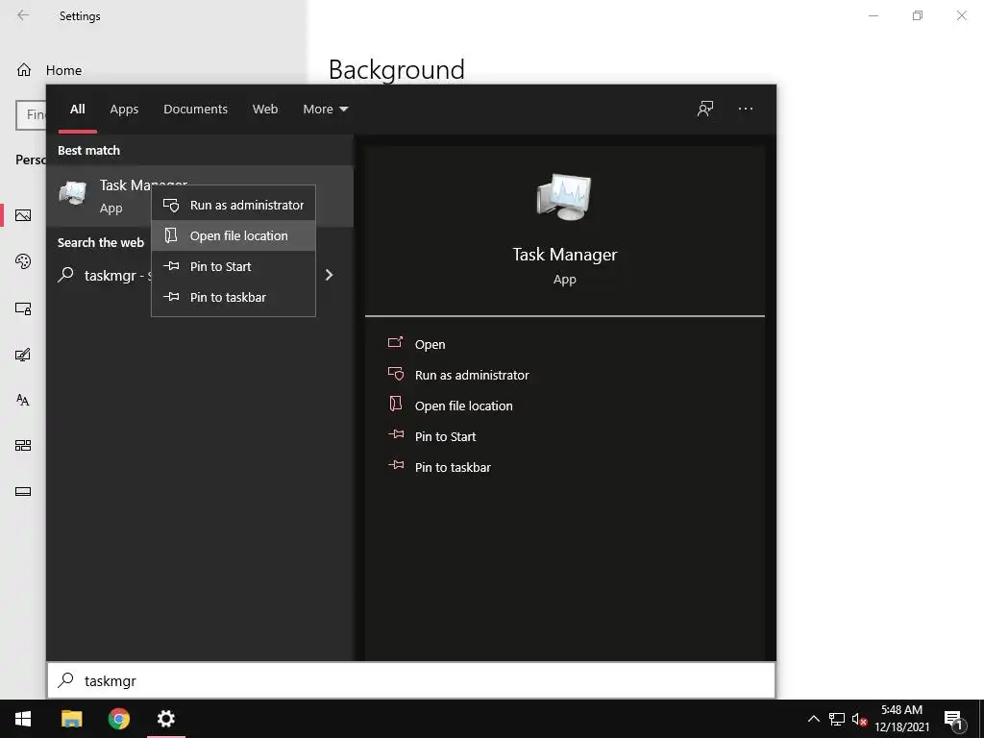Viewport: 984px width, 738px height.
Task: Click the pin icon beside Pin to Start in preview pane
Action: (x=396, y=434)
